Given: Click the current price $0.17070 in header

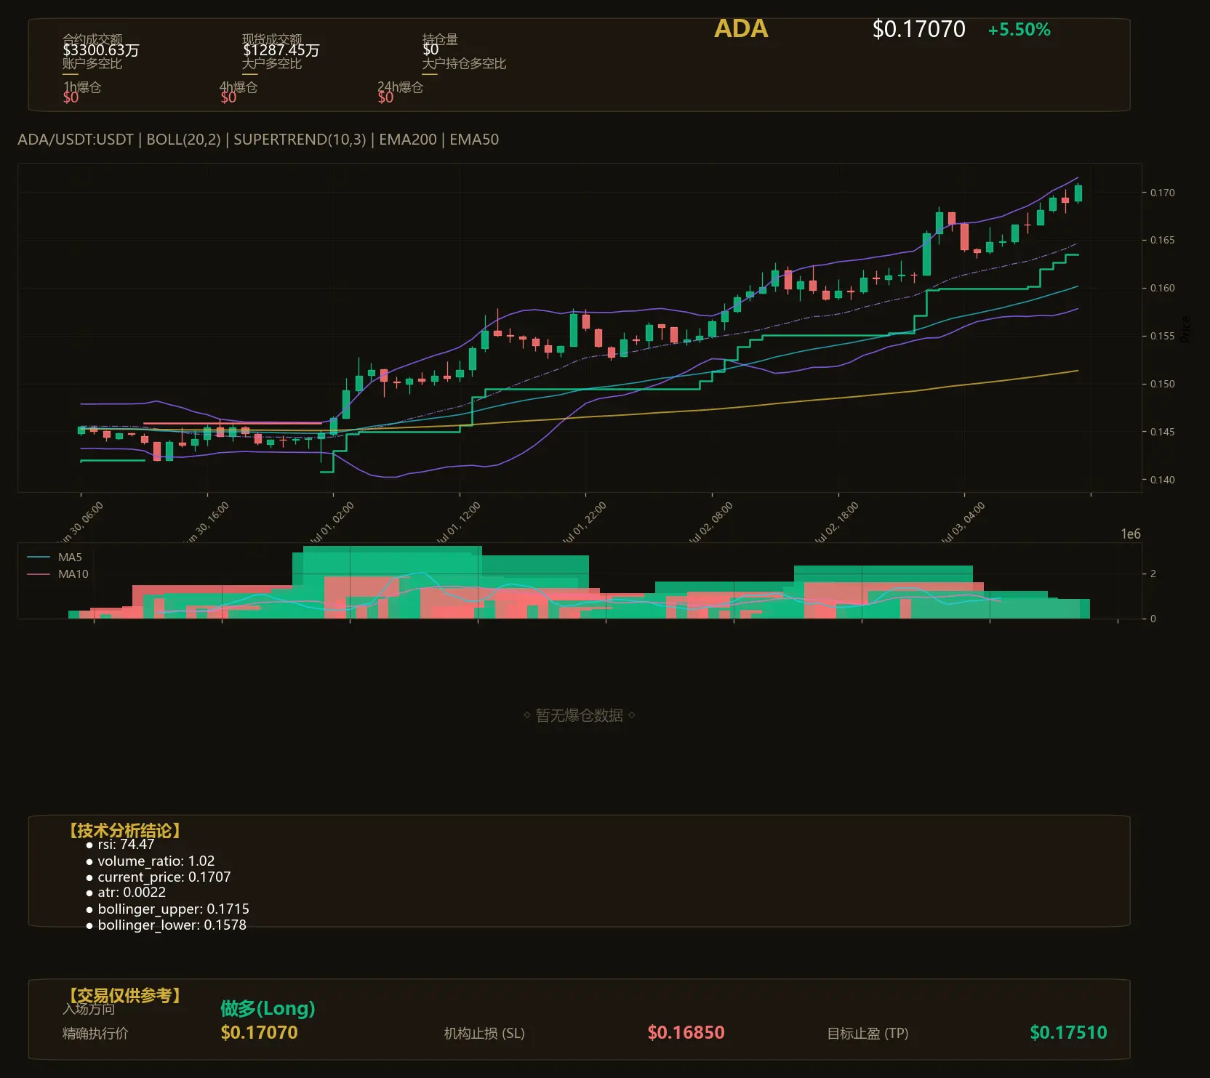Looking at the screenshot, I should (918, 29).
